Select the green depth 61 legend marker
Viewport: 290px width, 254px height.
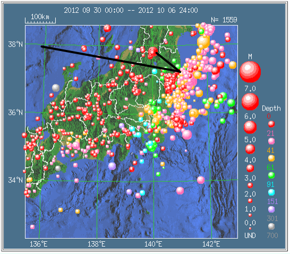[271, 175]
